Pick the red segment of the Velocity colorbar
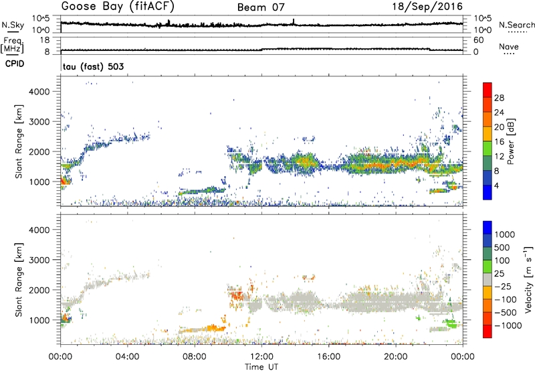The image size is (535, 371). click(x=488, y=331)
